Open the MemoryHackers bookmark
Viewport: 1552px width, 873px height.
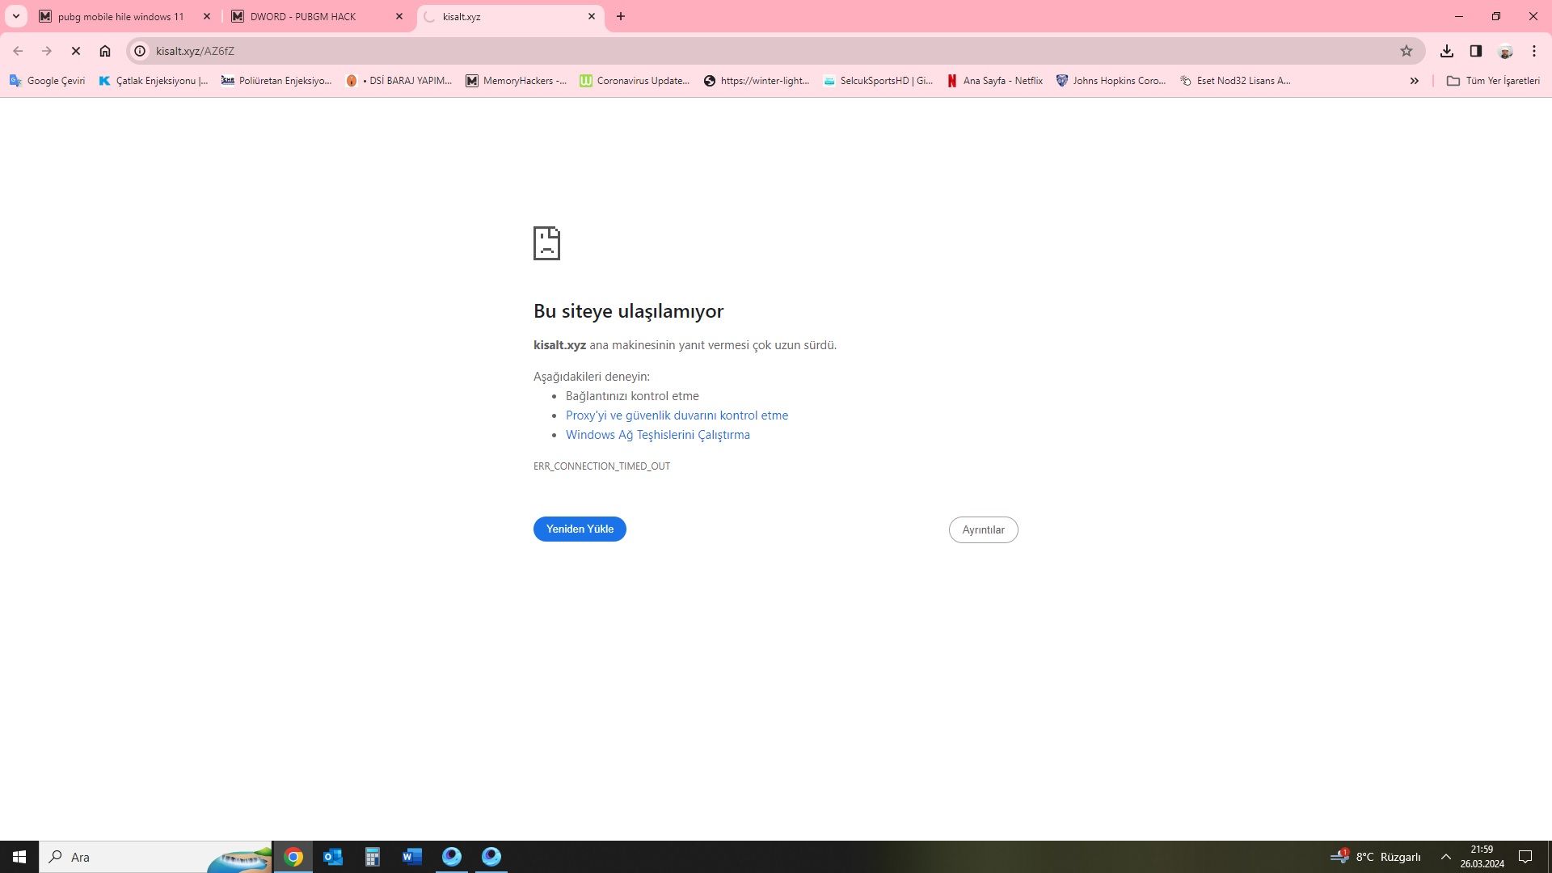(517, 81)
